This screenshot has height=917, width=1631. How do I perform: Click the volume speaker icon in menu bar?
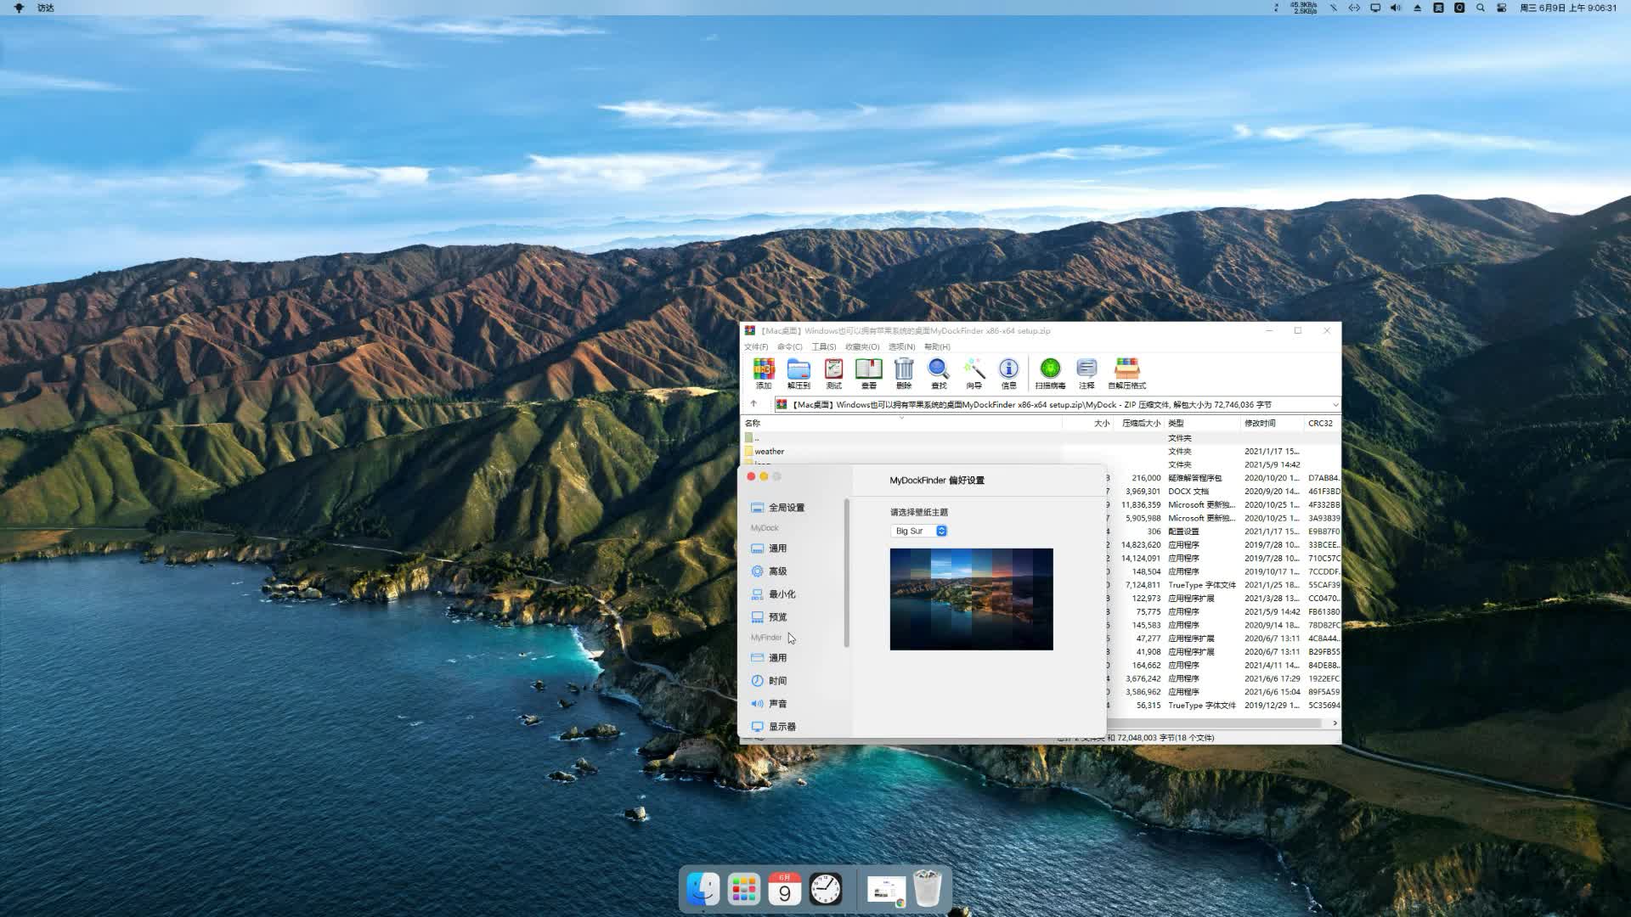point(1396,8)
